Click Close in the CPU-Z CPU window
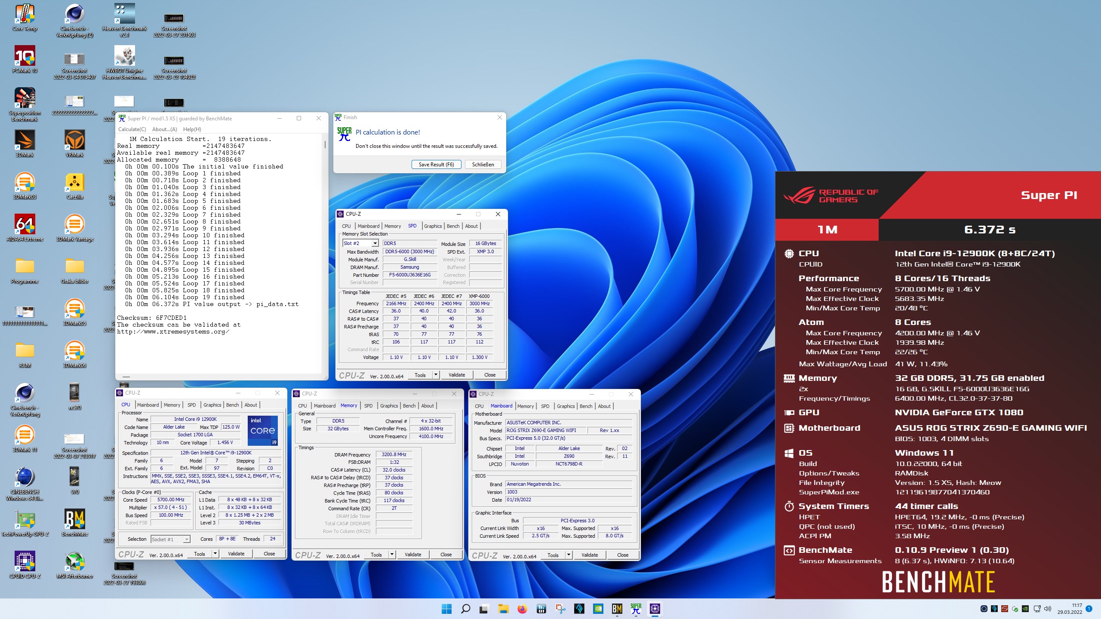 (269, 554)
